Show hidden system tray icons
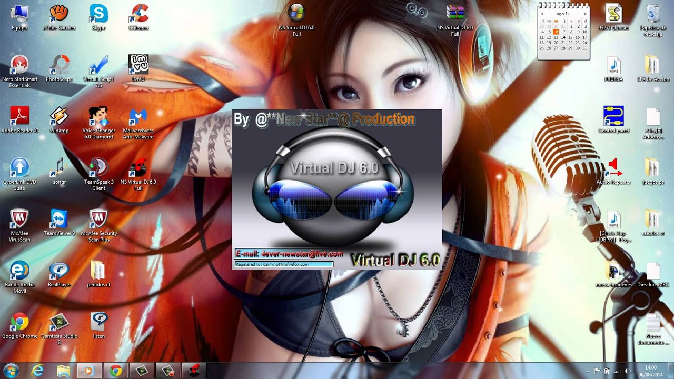 [x=587, y=371]
